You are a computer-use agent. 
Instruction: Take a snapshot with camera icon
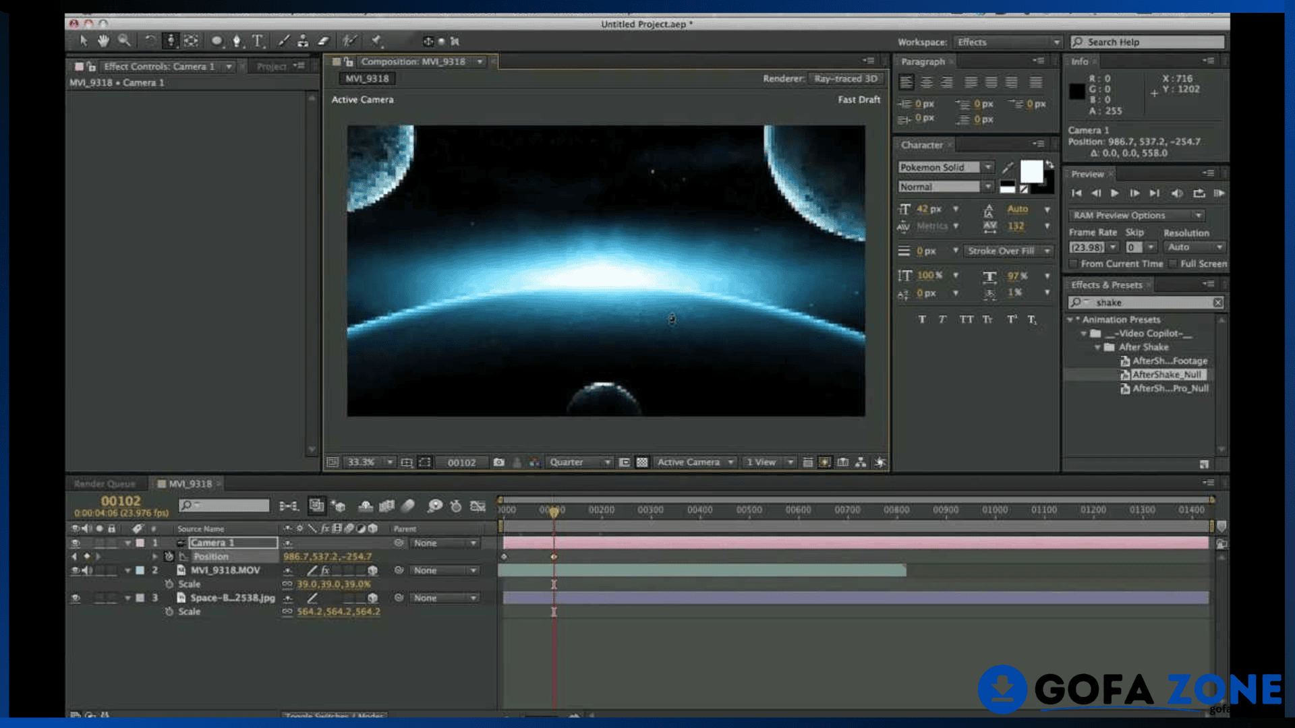point(498,462)
